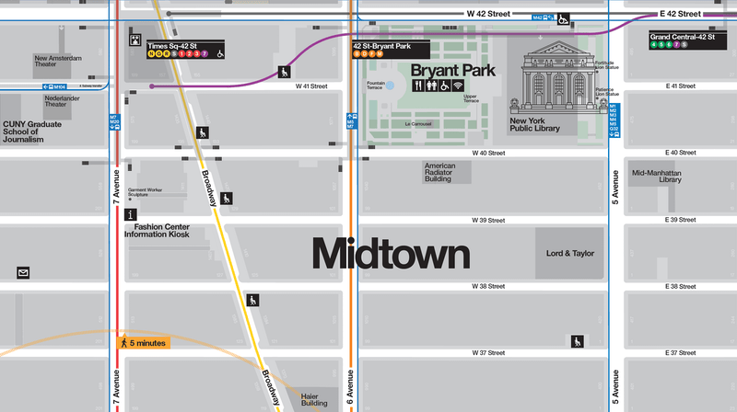The height and width of the screenshot is (412, 737).
Task: Click the 'Le Carrousel' label
Action: tap(418, 124)
